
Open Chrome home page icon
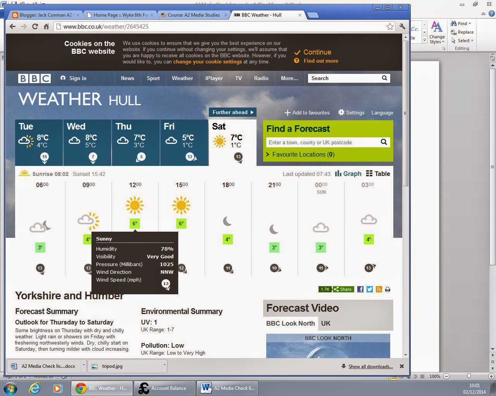46,26
